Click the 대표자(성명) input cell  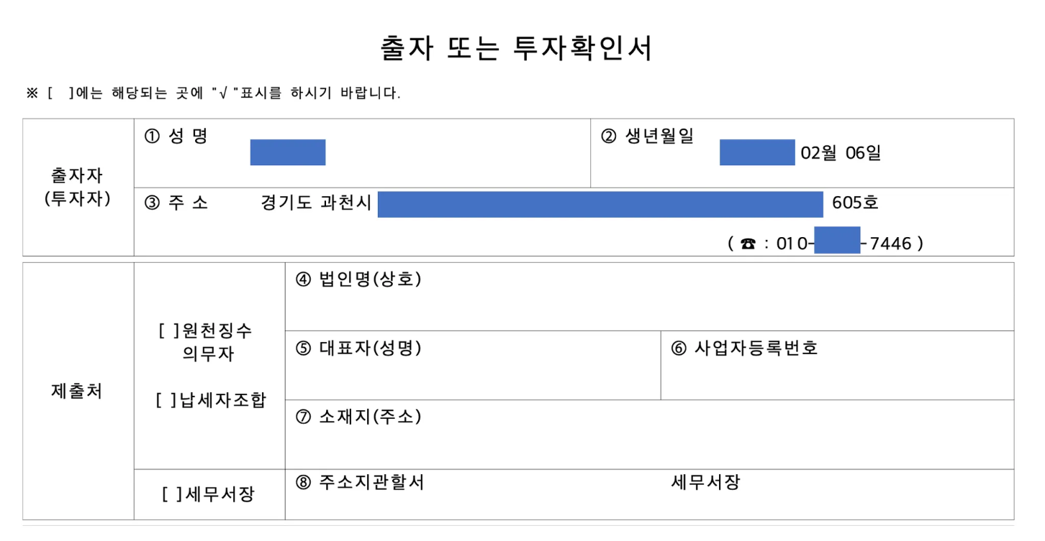click(x=473, y=366)
